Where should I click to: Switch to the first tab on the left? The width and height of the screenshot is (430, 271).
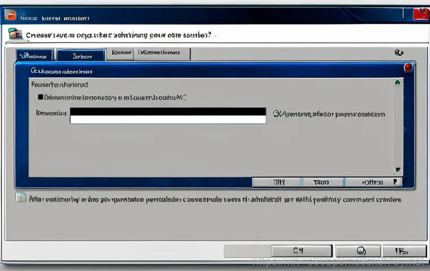pos(33,55)
